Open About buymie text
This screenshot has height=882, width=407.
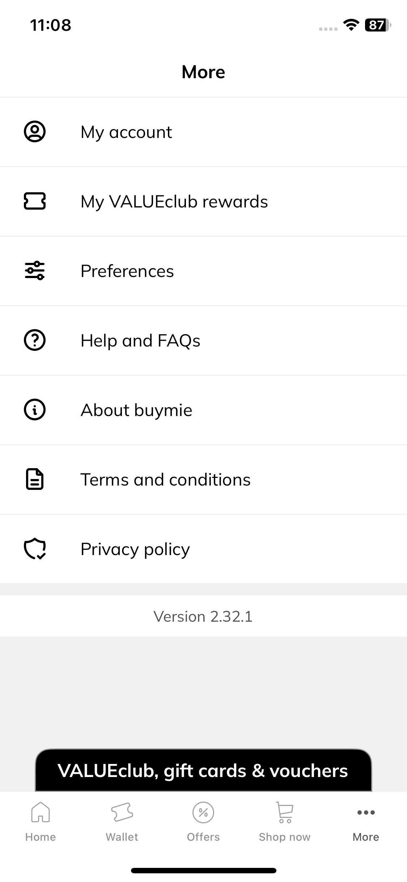(136, 410)
